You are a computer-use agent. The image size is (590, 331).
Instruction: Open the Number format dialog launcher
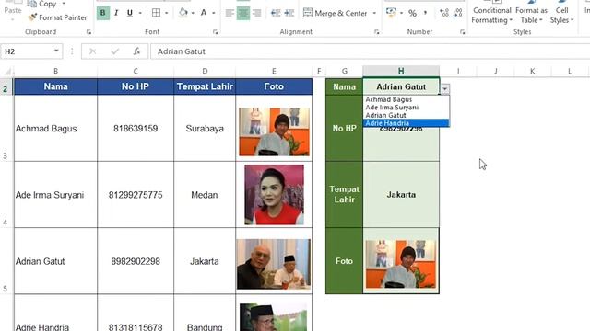(x=463, y=32)
